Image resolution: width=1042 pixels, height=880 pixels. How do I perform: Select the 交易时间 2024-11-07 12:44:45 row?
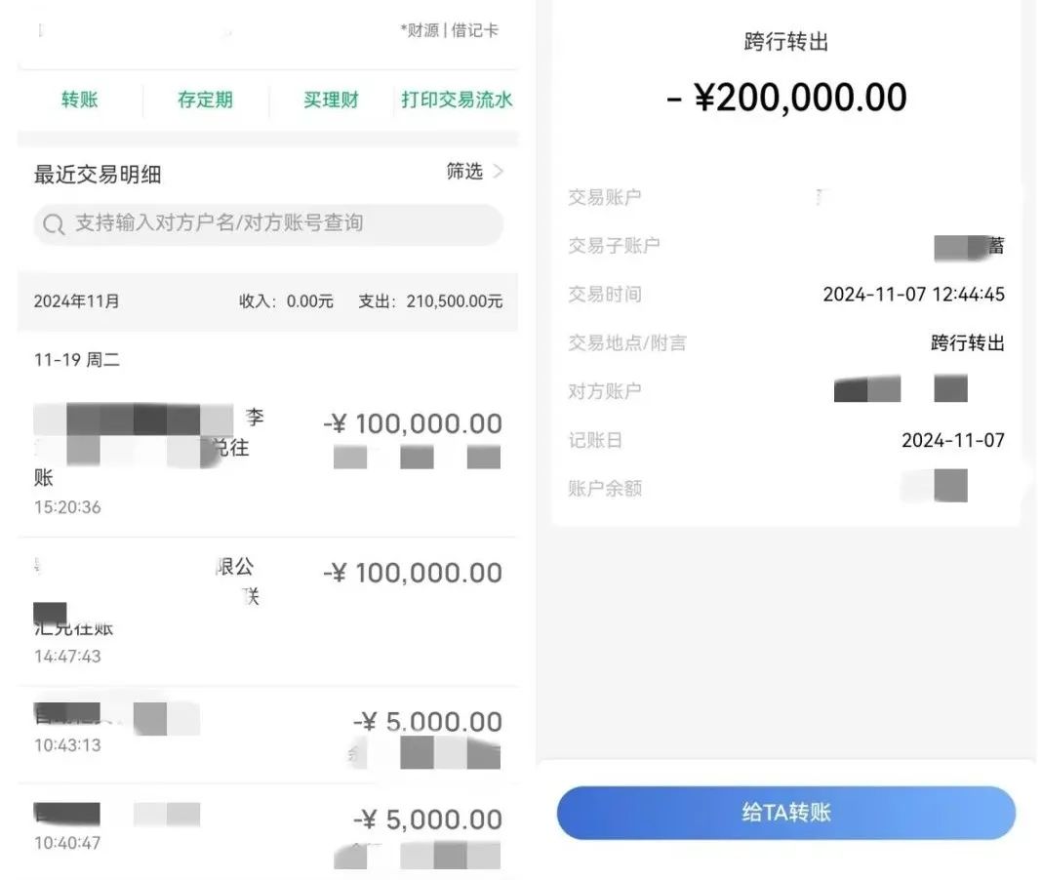pyautogui.click(x=786, y=295)
